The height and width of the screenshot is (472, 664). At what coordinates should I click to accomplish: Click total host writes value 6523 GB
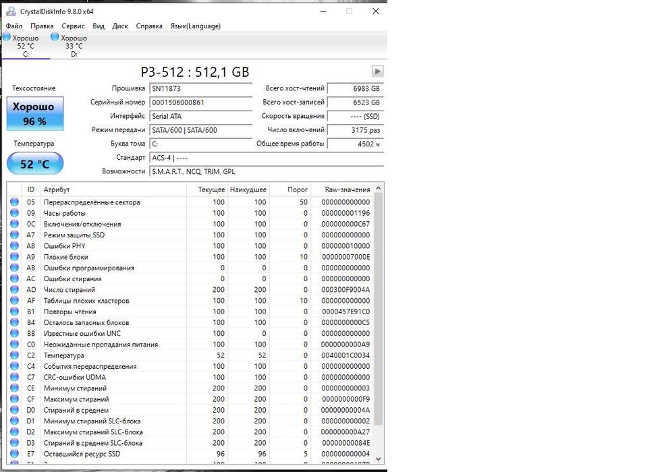356,102
